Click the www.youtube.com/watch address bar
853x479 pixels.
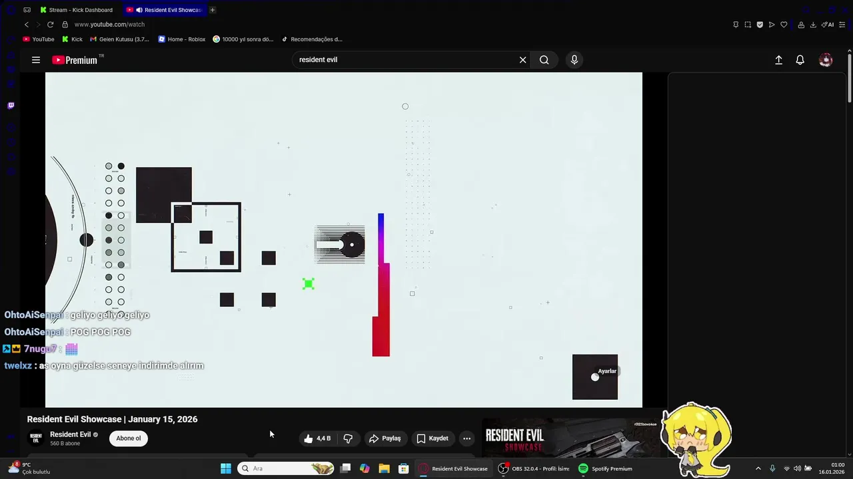pos(109,25)
